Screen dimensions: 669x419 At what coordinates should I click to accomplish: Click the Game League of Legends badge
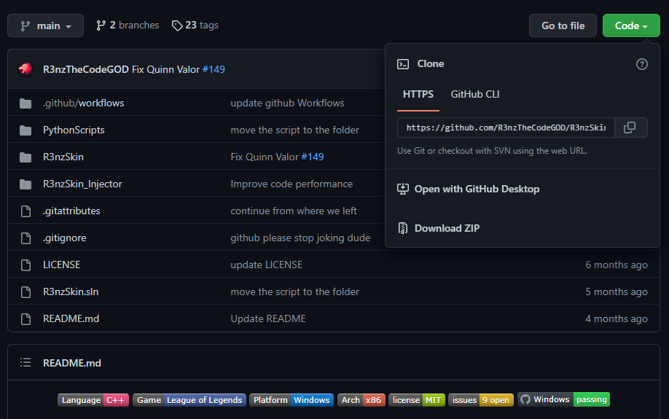189,400
